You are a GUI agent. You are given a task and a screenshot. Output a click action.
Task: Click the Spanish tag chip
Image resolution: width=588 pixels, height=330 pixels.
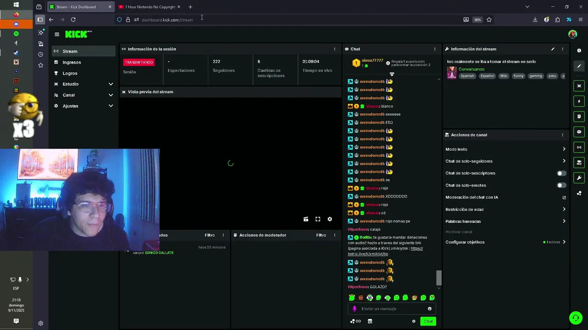467,76
